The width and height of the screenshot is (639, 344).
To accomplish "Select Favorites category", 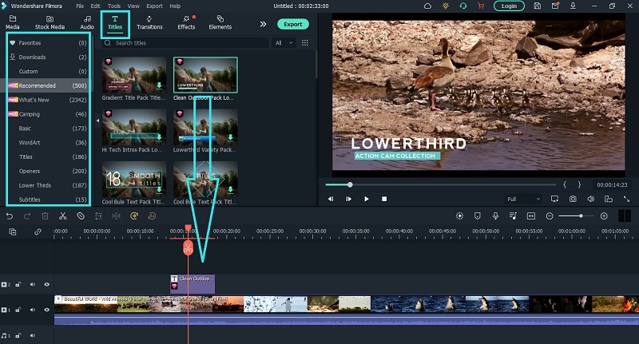I will pos(48,43).
